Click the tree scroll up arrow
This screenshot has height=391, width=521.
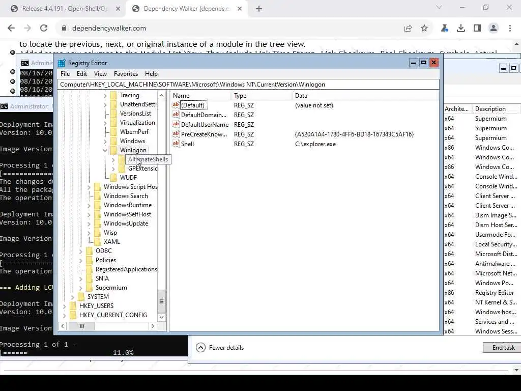point(161,96)
